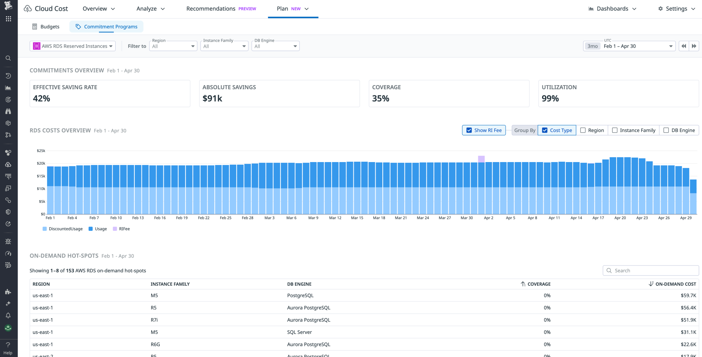The width and height of the screenshot is (702, 357).
Task: Uncheck the Cost Type group-by option
Action: click(x=544, y=130)
